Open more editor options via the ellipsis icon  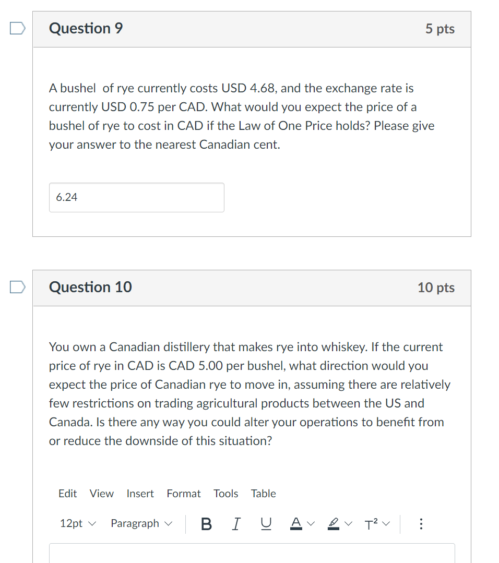coord(421,524)
